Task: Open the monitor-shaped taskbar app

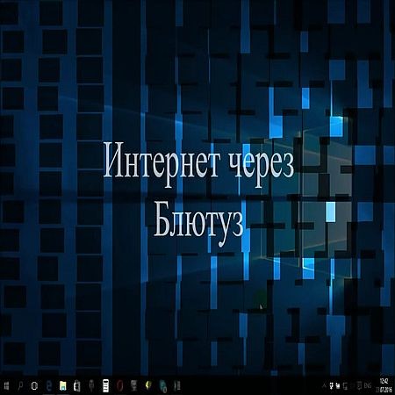Action: [x=134, y=385]
